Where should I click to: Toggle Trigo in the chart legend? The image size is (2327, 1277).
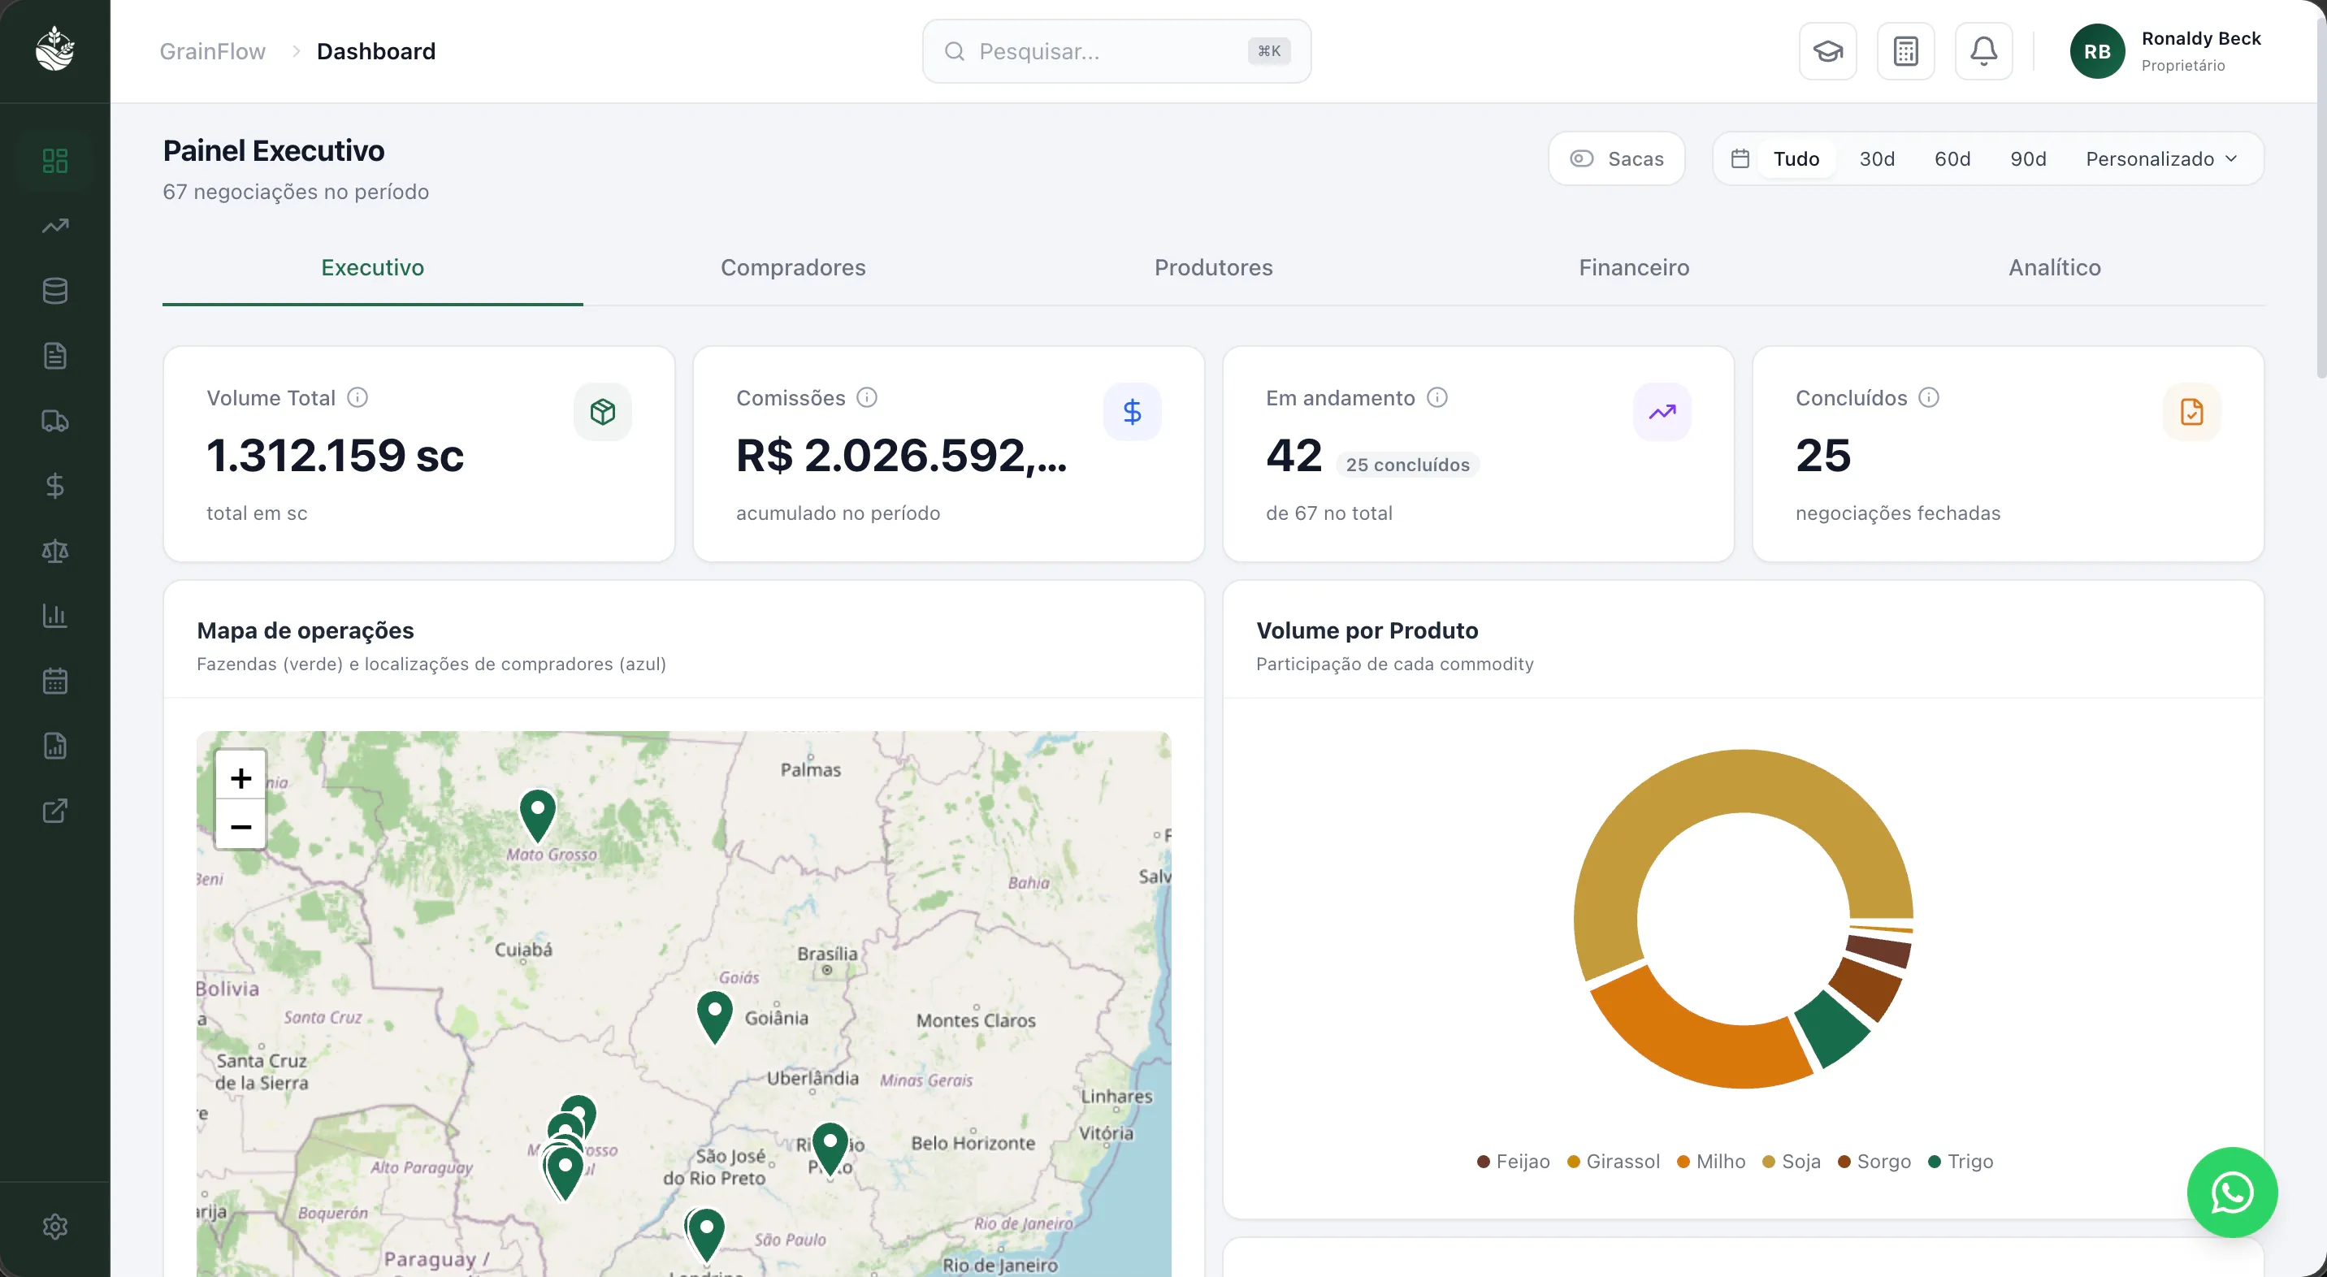tap(1961, 1162)
